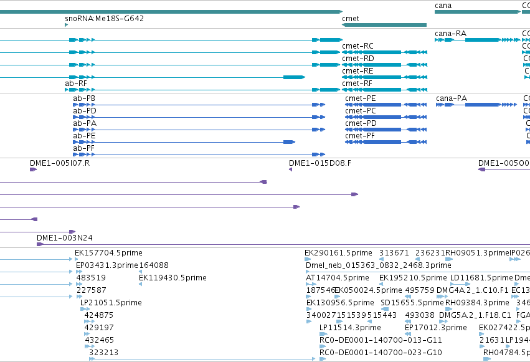Click the cmet-RC transcript
530x362 pixels.
point(385,52)
